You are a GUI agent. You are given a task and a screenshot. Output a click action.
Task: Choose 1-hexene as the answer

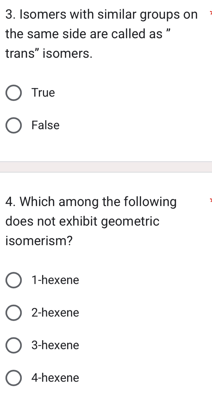point(13,280)
